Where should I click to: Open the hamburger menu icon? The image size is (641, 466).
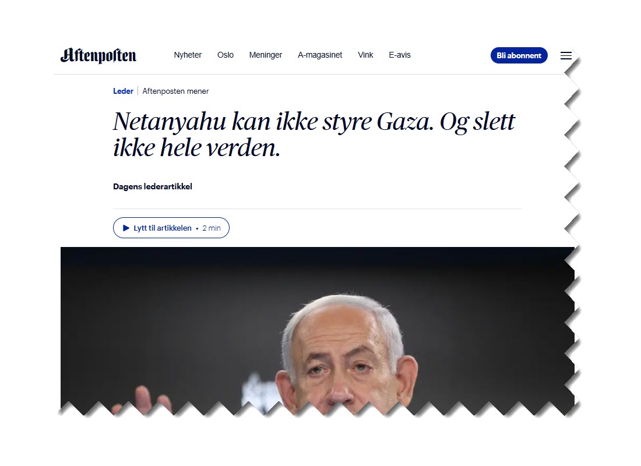coord(566,55)
